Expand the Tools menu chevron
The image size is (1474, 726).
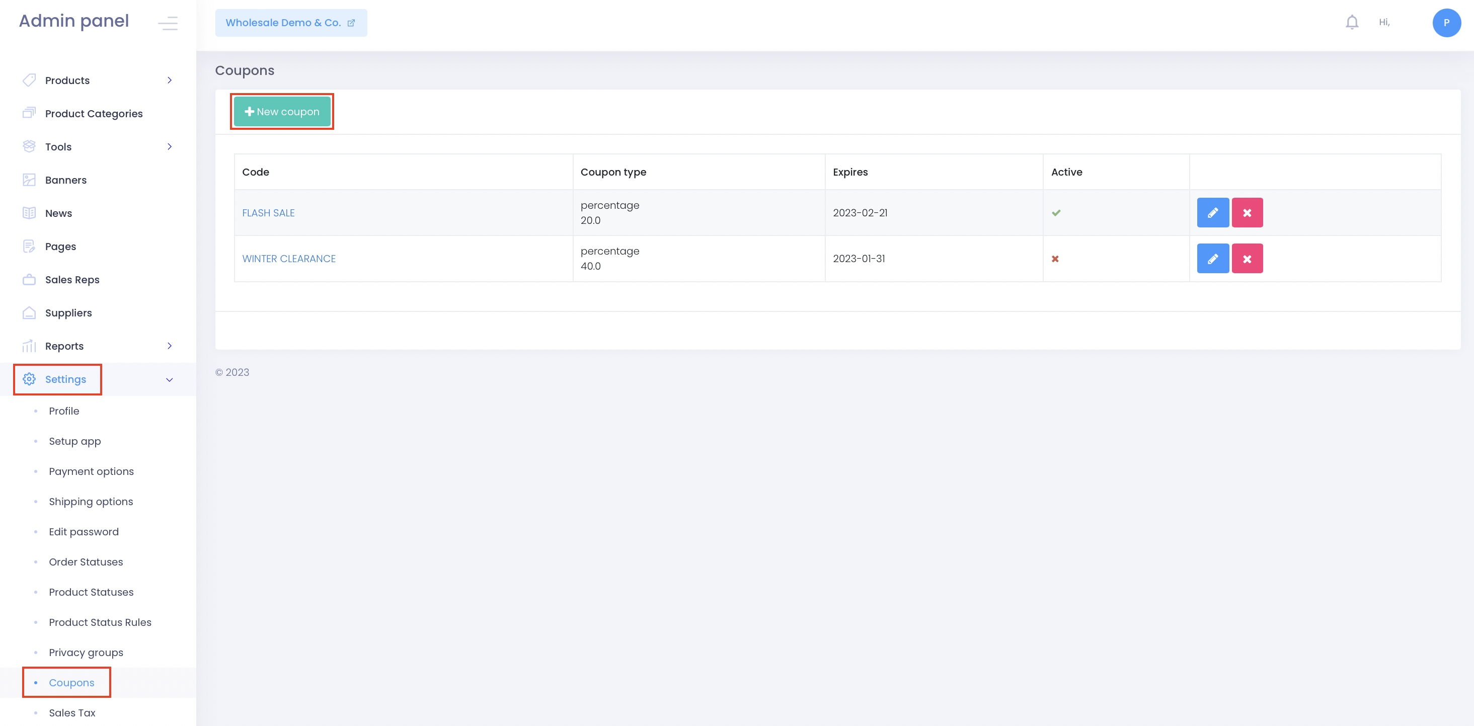click(170, 146)
